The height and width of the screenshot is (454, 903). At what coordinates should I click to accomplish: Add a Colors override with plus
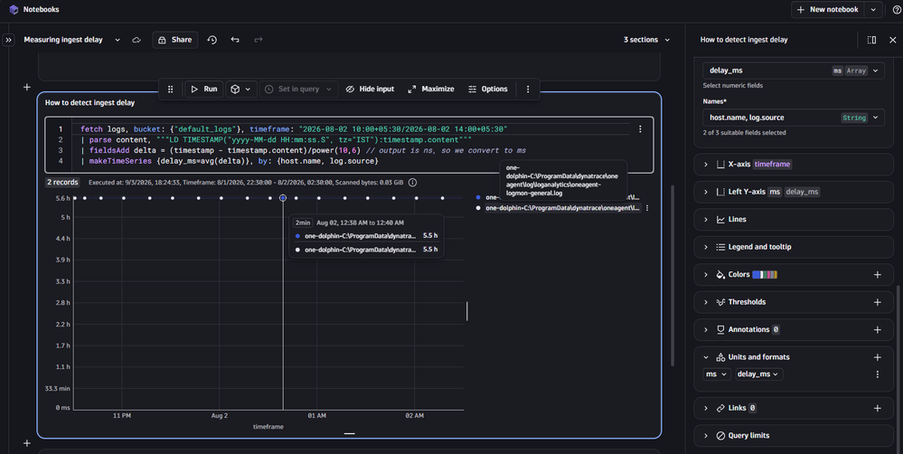tap(877, 275)
